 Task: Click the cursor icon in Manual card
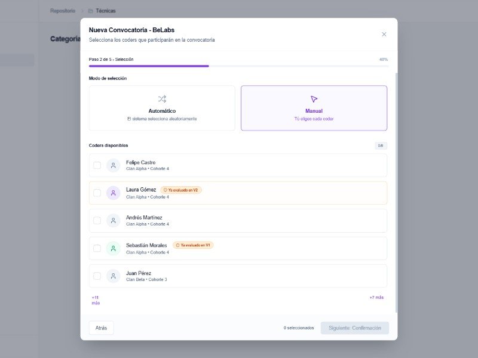tap(314, 99)
